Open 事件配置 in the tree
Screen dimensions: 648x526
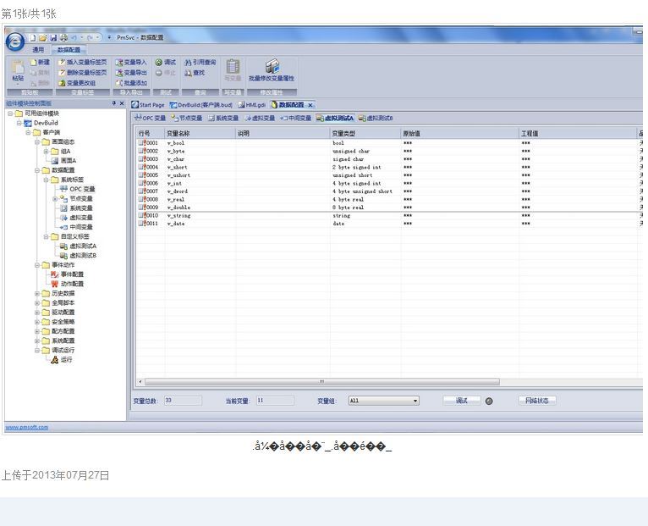coord(72,274)
